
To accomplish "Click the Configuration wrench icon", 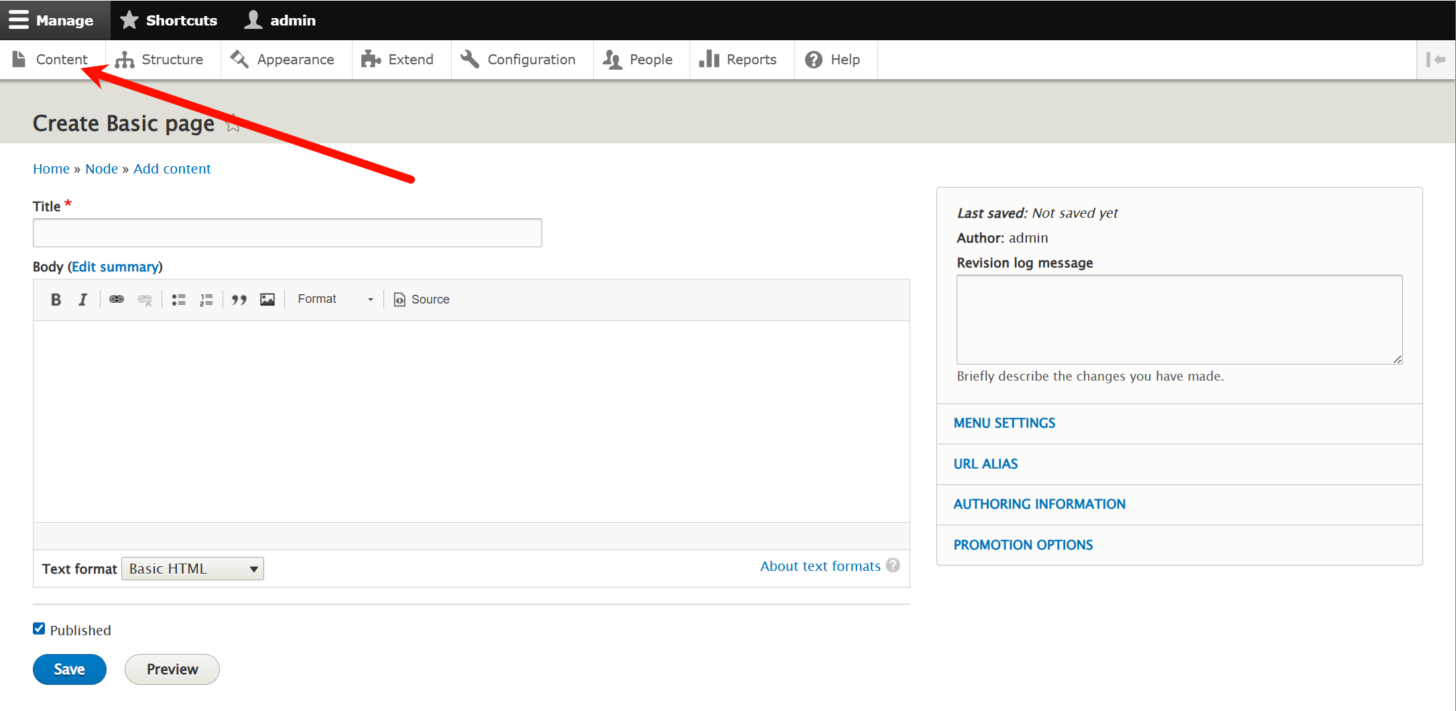I will (470, 60).
